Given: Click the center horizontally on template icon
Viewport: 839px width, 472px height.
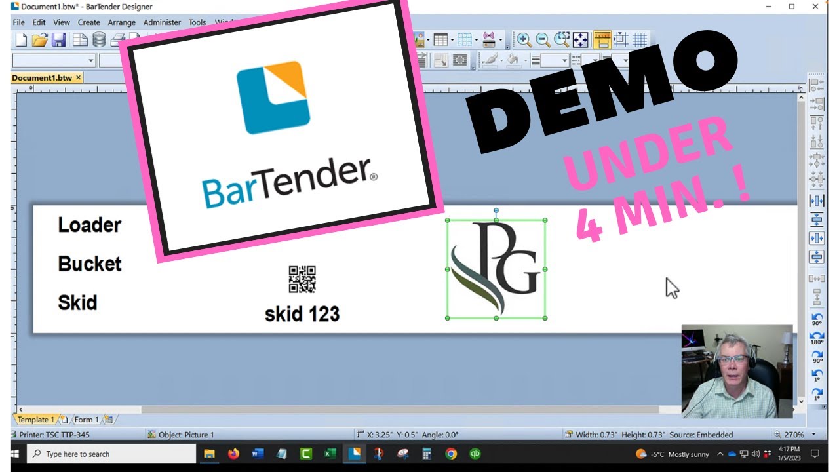Looking at the screenshot, I should pyautogui.click(x=817, y=238).
